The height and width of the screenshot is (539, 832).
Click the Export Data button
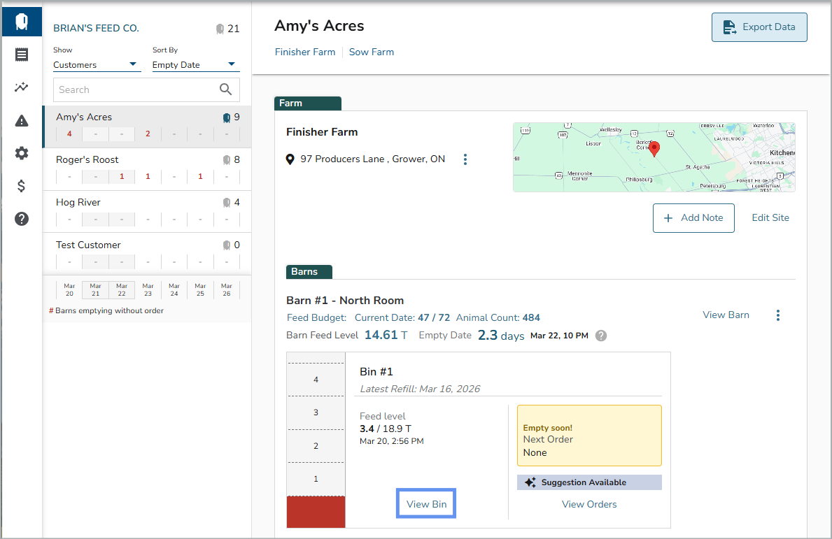point(759,27)
